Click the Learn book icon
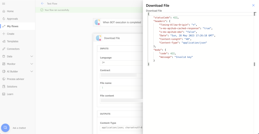 [4, 94]
